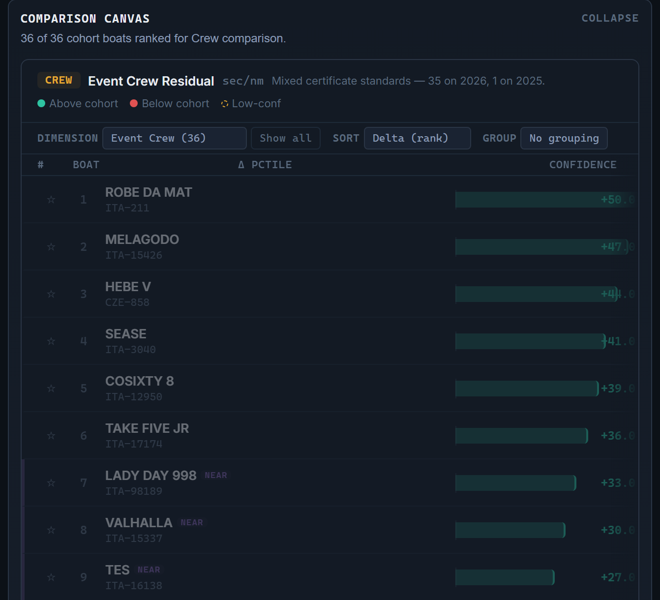Open the ROBE DA MAT boat name
This screenshot has height=600, width=660.
(x=149, y=192)
